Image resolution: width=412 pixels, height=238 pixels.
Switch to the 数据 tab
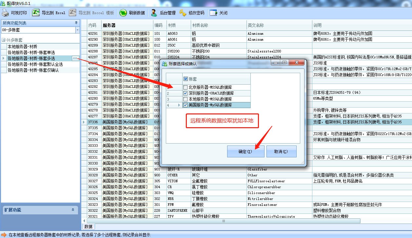pyautogui.click(x=88, y=227)
